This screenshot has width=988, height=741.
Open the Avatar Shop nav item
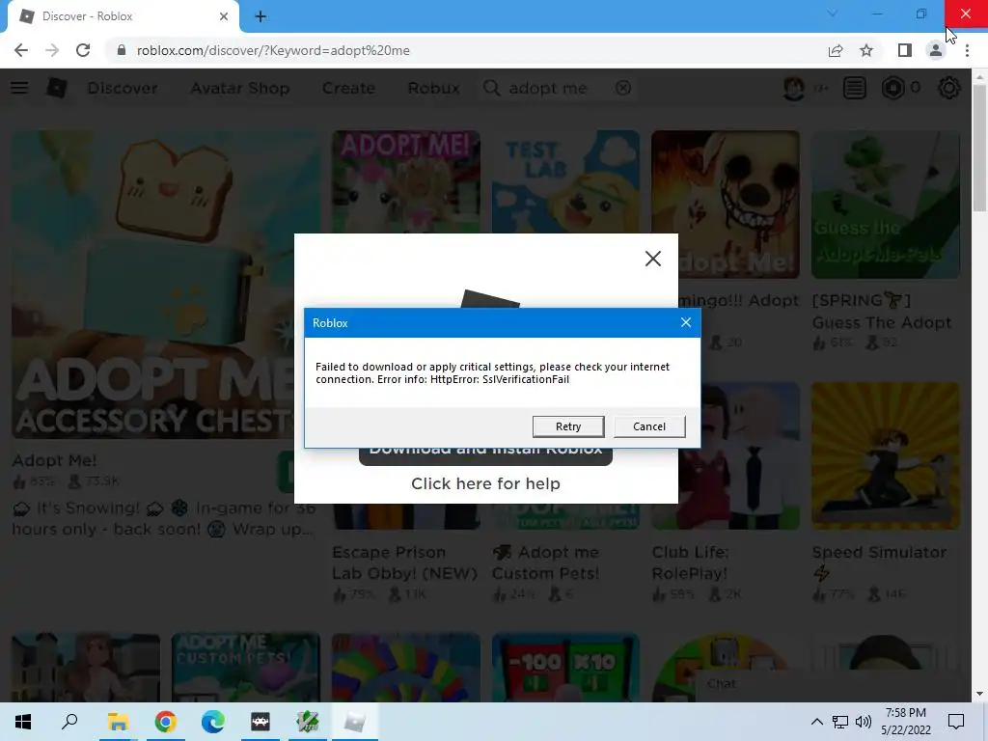pyautogui.click(x=239, y=88)
